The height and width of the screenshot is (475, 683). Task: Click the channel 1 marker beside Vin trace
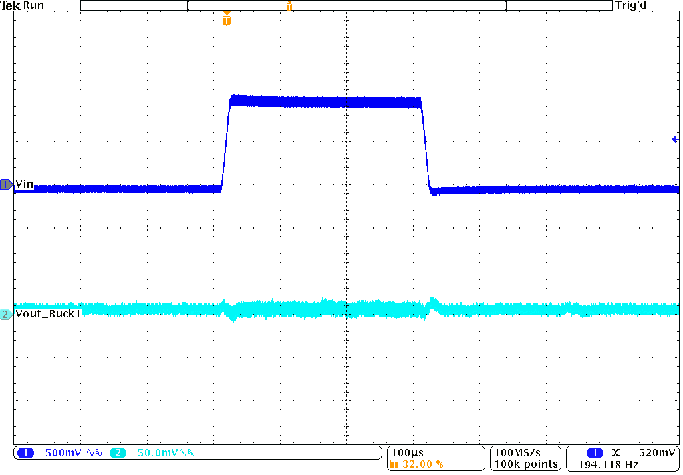[5, 186]
